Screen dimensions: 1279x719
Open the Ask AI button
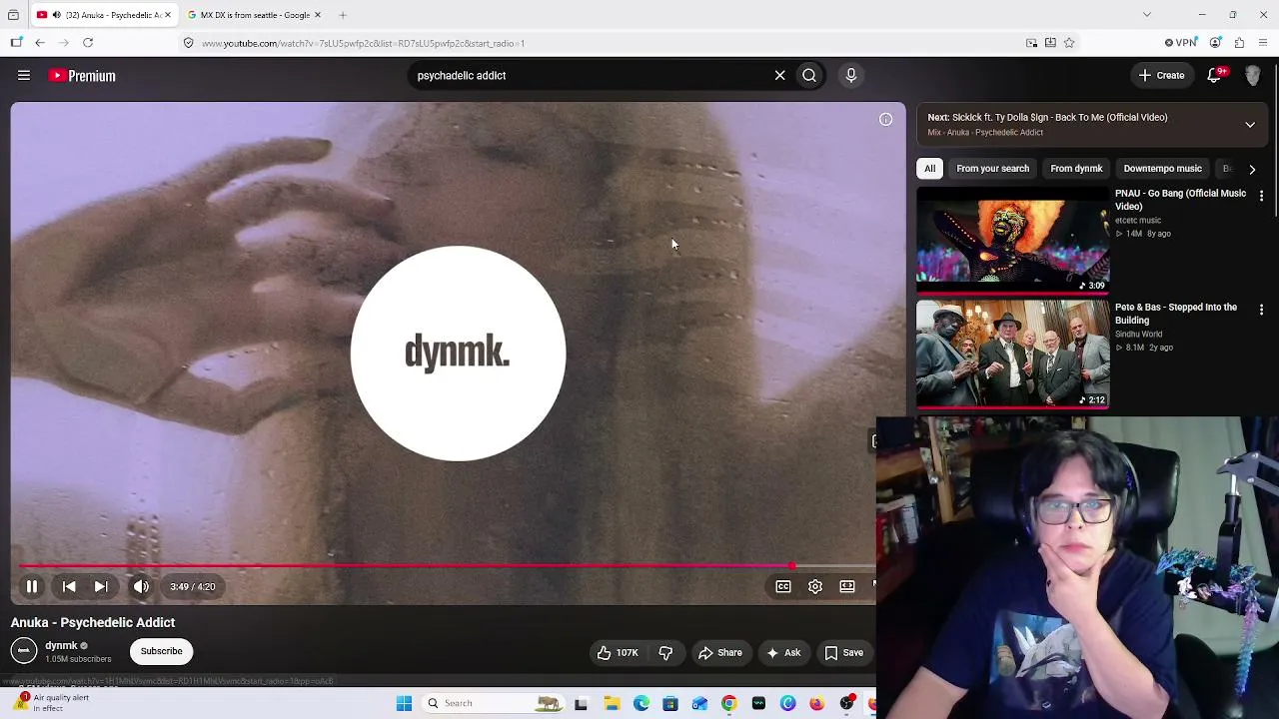[783, 653]
